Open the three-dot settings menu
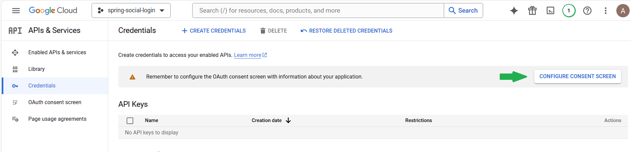 pos(605,11)
